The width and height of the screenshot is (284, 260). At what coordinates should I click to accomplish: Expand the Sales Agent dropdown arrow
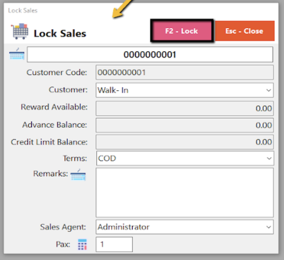pos(269,227)
